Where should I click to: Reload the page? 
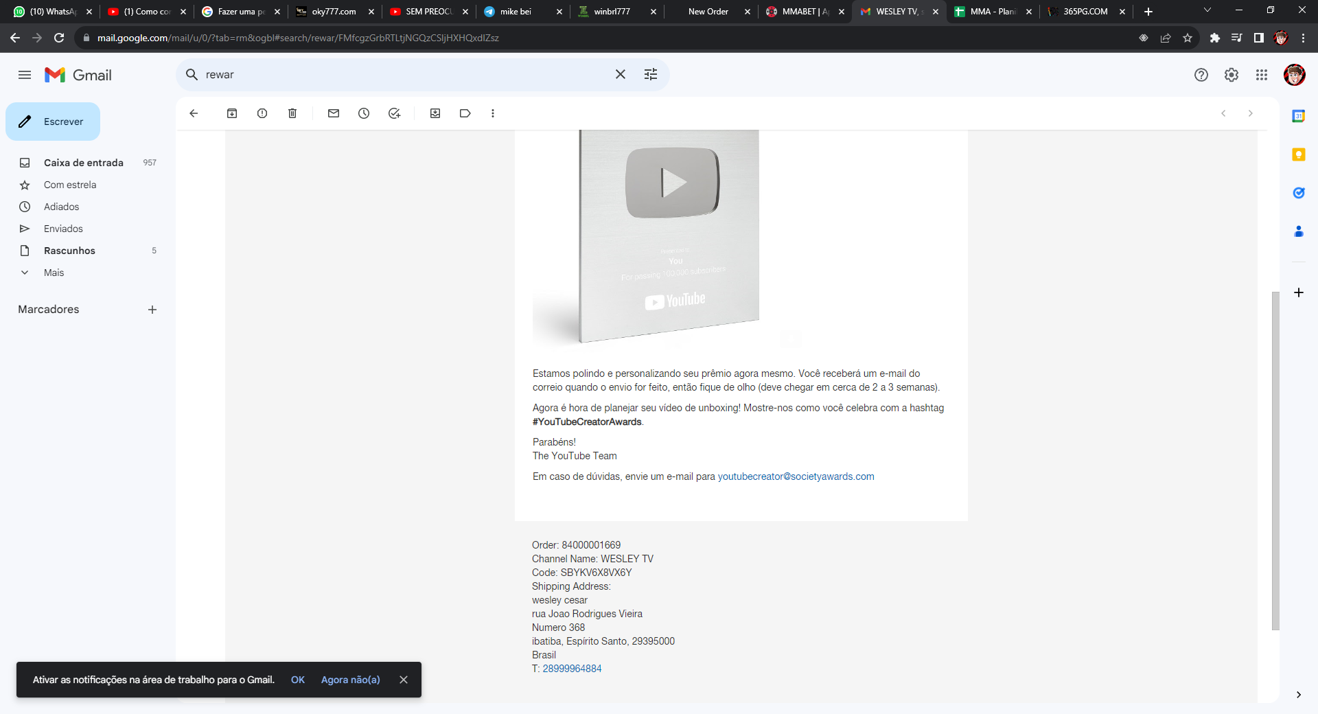coord(59,38)
